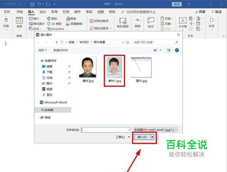The height and width of the screenshot is (172, 227).
Task: Select 网络 in navigation pane
Action: (45, 118)
